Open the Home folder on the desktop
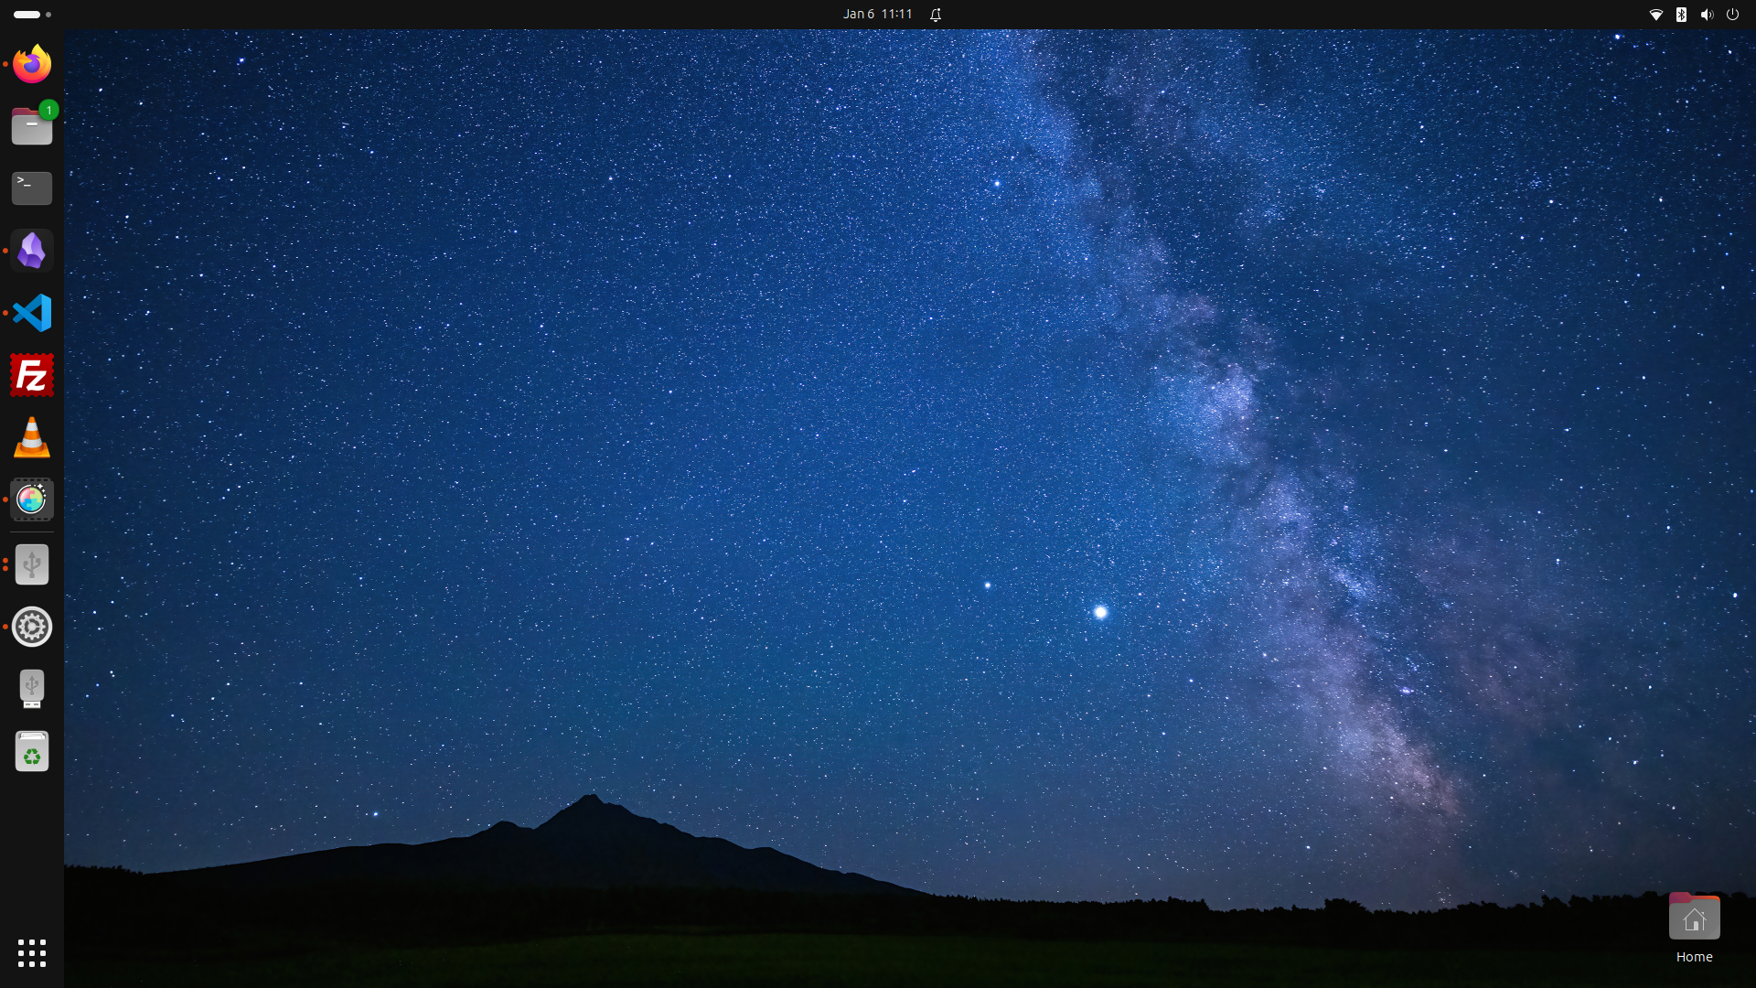 click(1694, 918)
